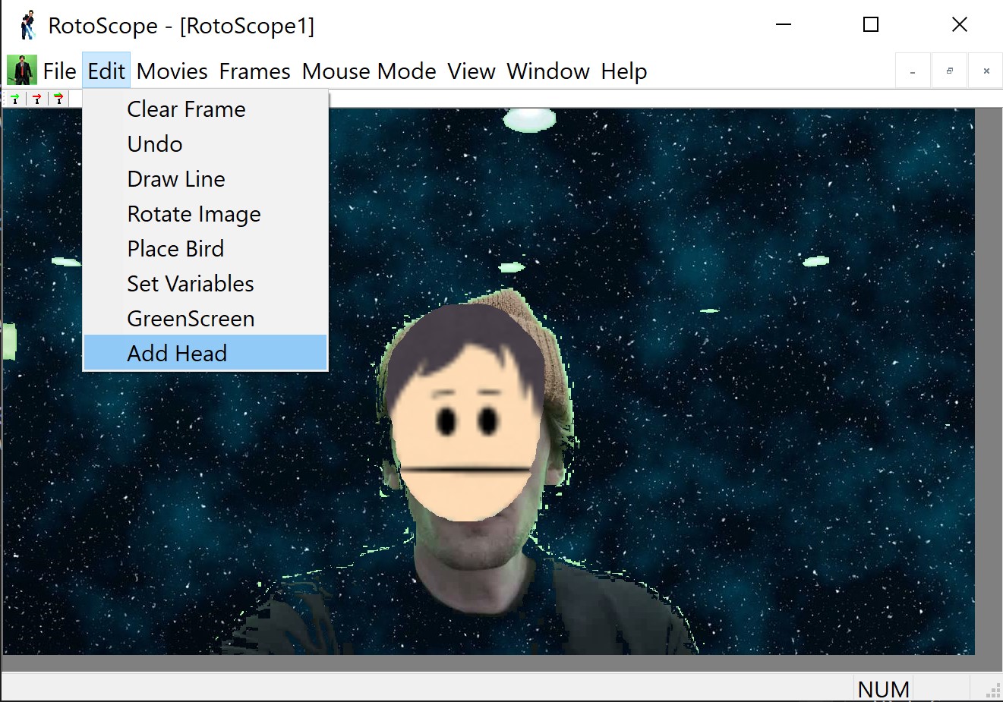The width and height of the screenshot is (1003, 702).
Task: Click the green arrow toolbar icon
Action: tap(15, 99)
